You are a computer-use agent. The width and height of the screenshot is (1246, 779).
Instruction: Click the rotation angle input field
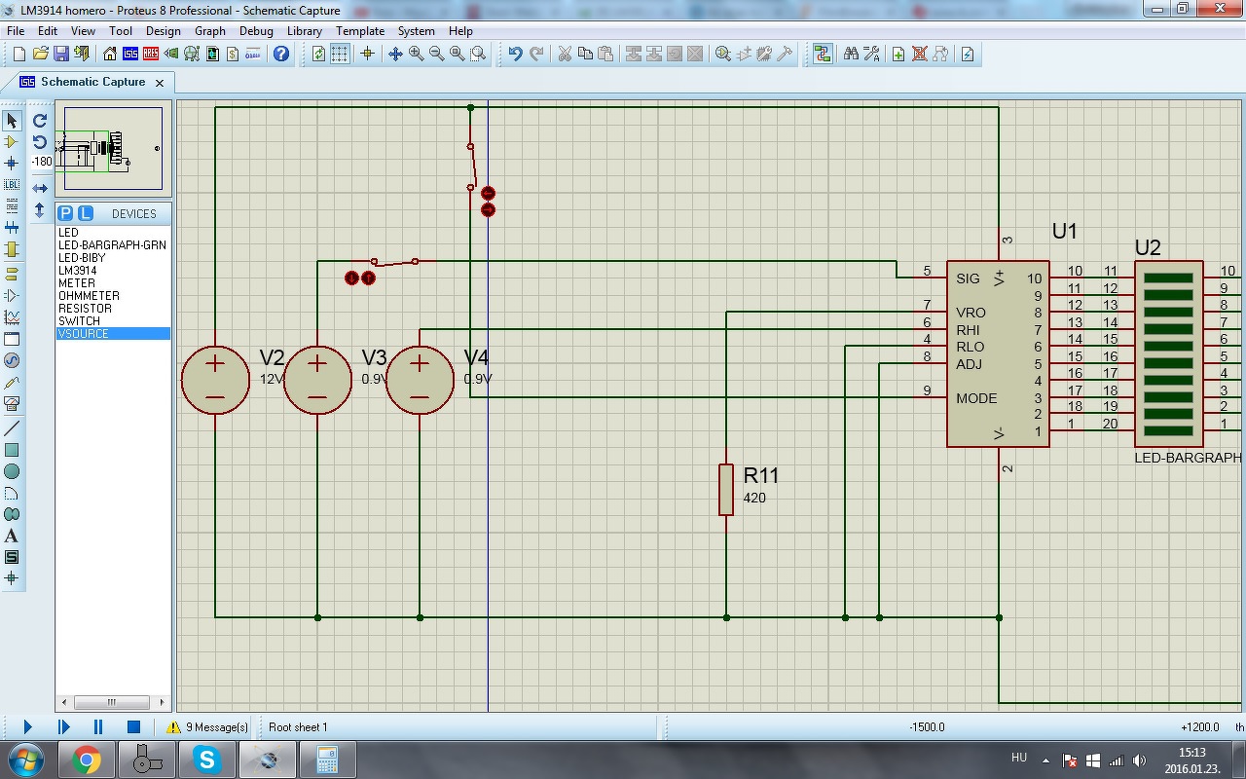[x=42, y=163]
